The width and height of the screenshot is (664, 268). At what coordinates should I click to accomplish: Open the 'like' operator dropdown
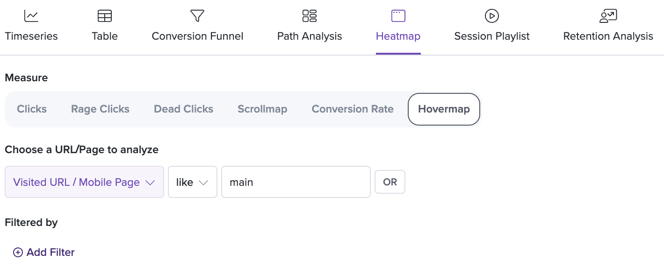pyautogui.click(x=193, y=182)
